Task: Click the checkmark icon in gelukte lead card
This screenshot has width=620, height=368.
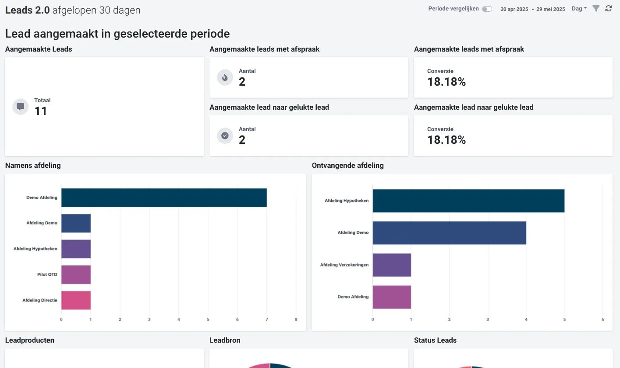Action: pos(225,135)
